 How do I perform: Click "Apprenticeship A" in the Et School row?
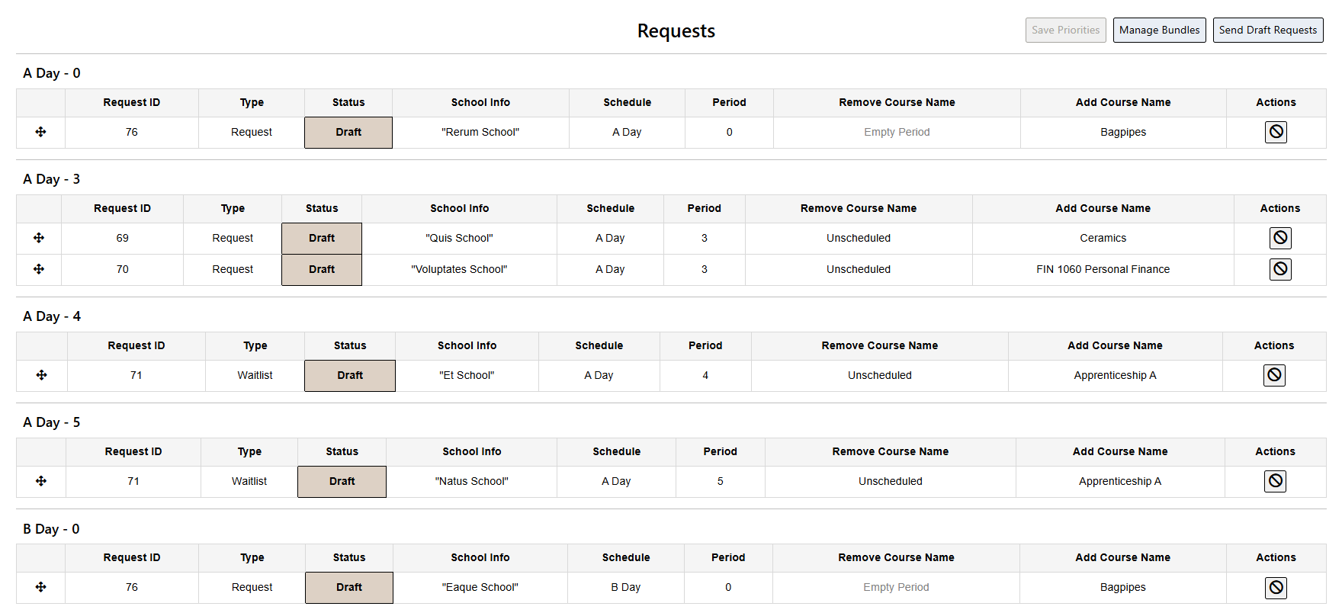[1115, 375]
